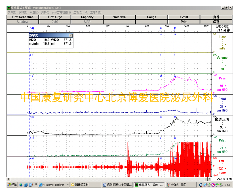The width and height of the screenshot is (240, 194).
Task: Open the 资料(I) menu
Action: tap(45, 12)
